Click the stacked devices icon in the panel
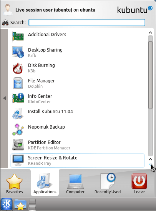This screenshot has height=211, width=156. [32, 205]
